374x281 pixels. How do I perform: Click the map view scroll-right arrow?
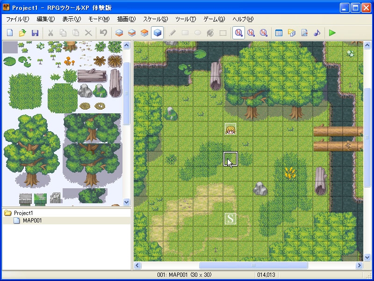coord(360,265)
